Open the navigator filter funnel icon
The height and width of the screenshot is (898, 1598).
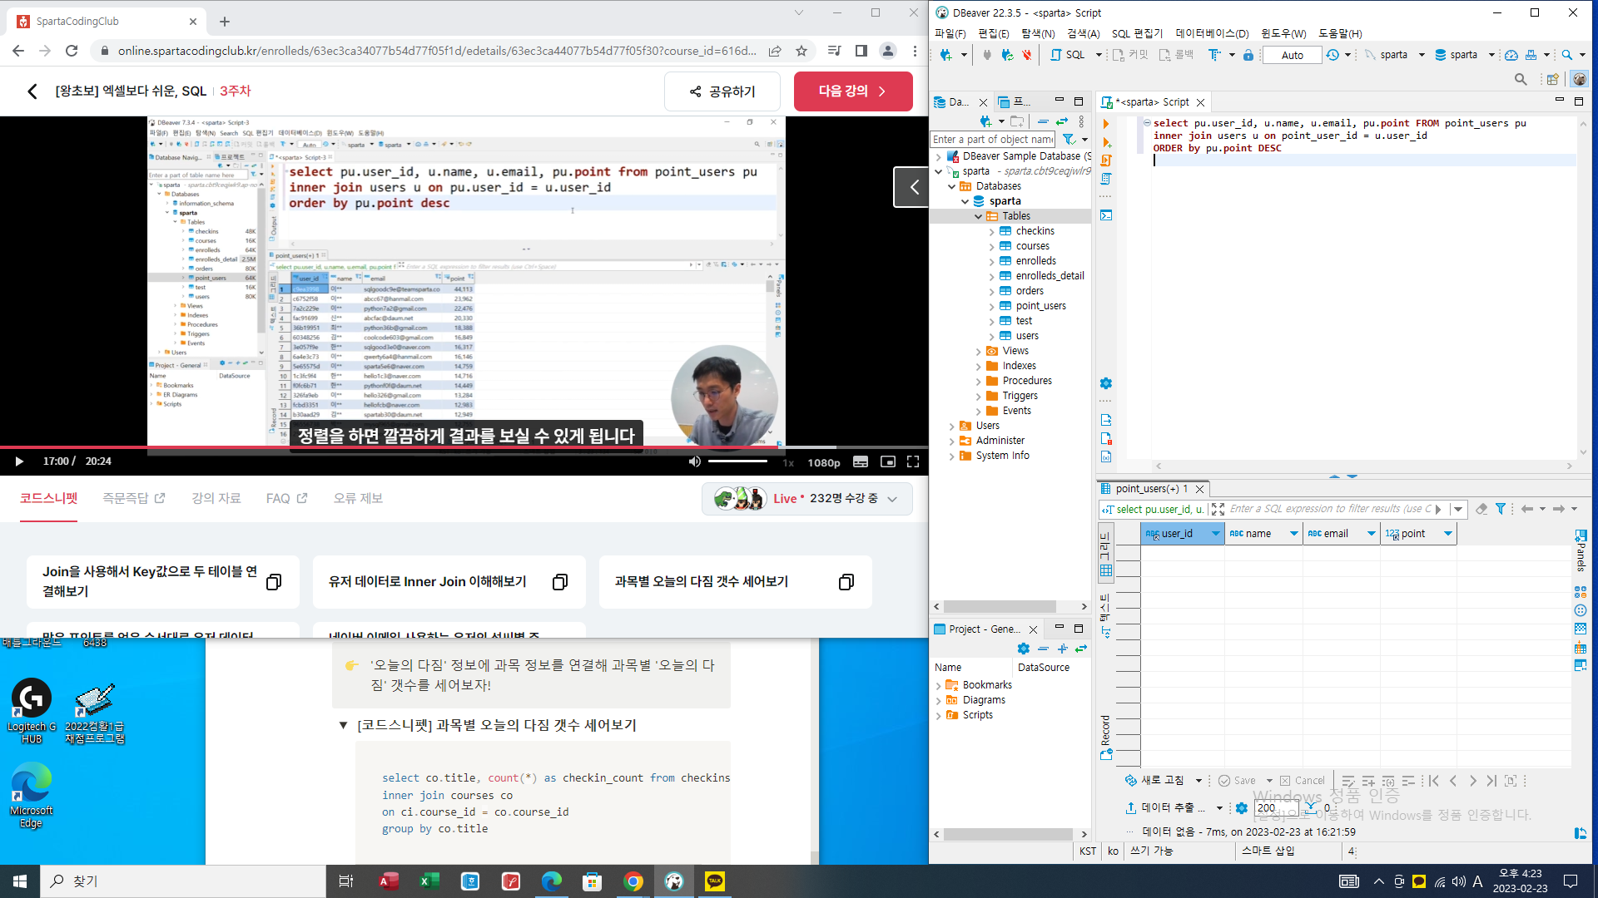coord(1069,140)
